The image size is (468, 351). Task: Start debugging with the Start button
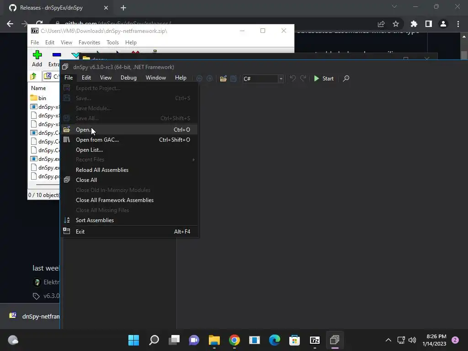[324, 79]
